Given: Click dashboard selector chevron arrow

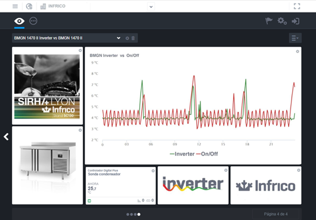Looking at the screenshot, I should click(118, 38).
